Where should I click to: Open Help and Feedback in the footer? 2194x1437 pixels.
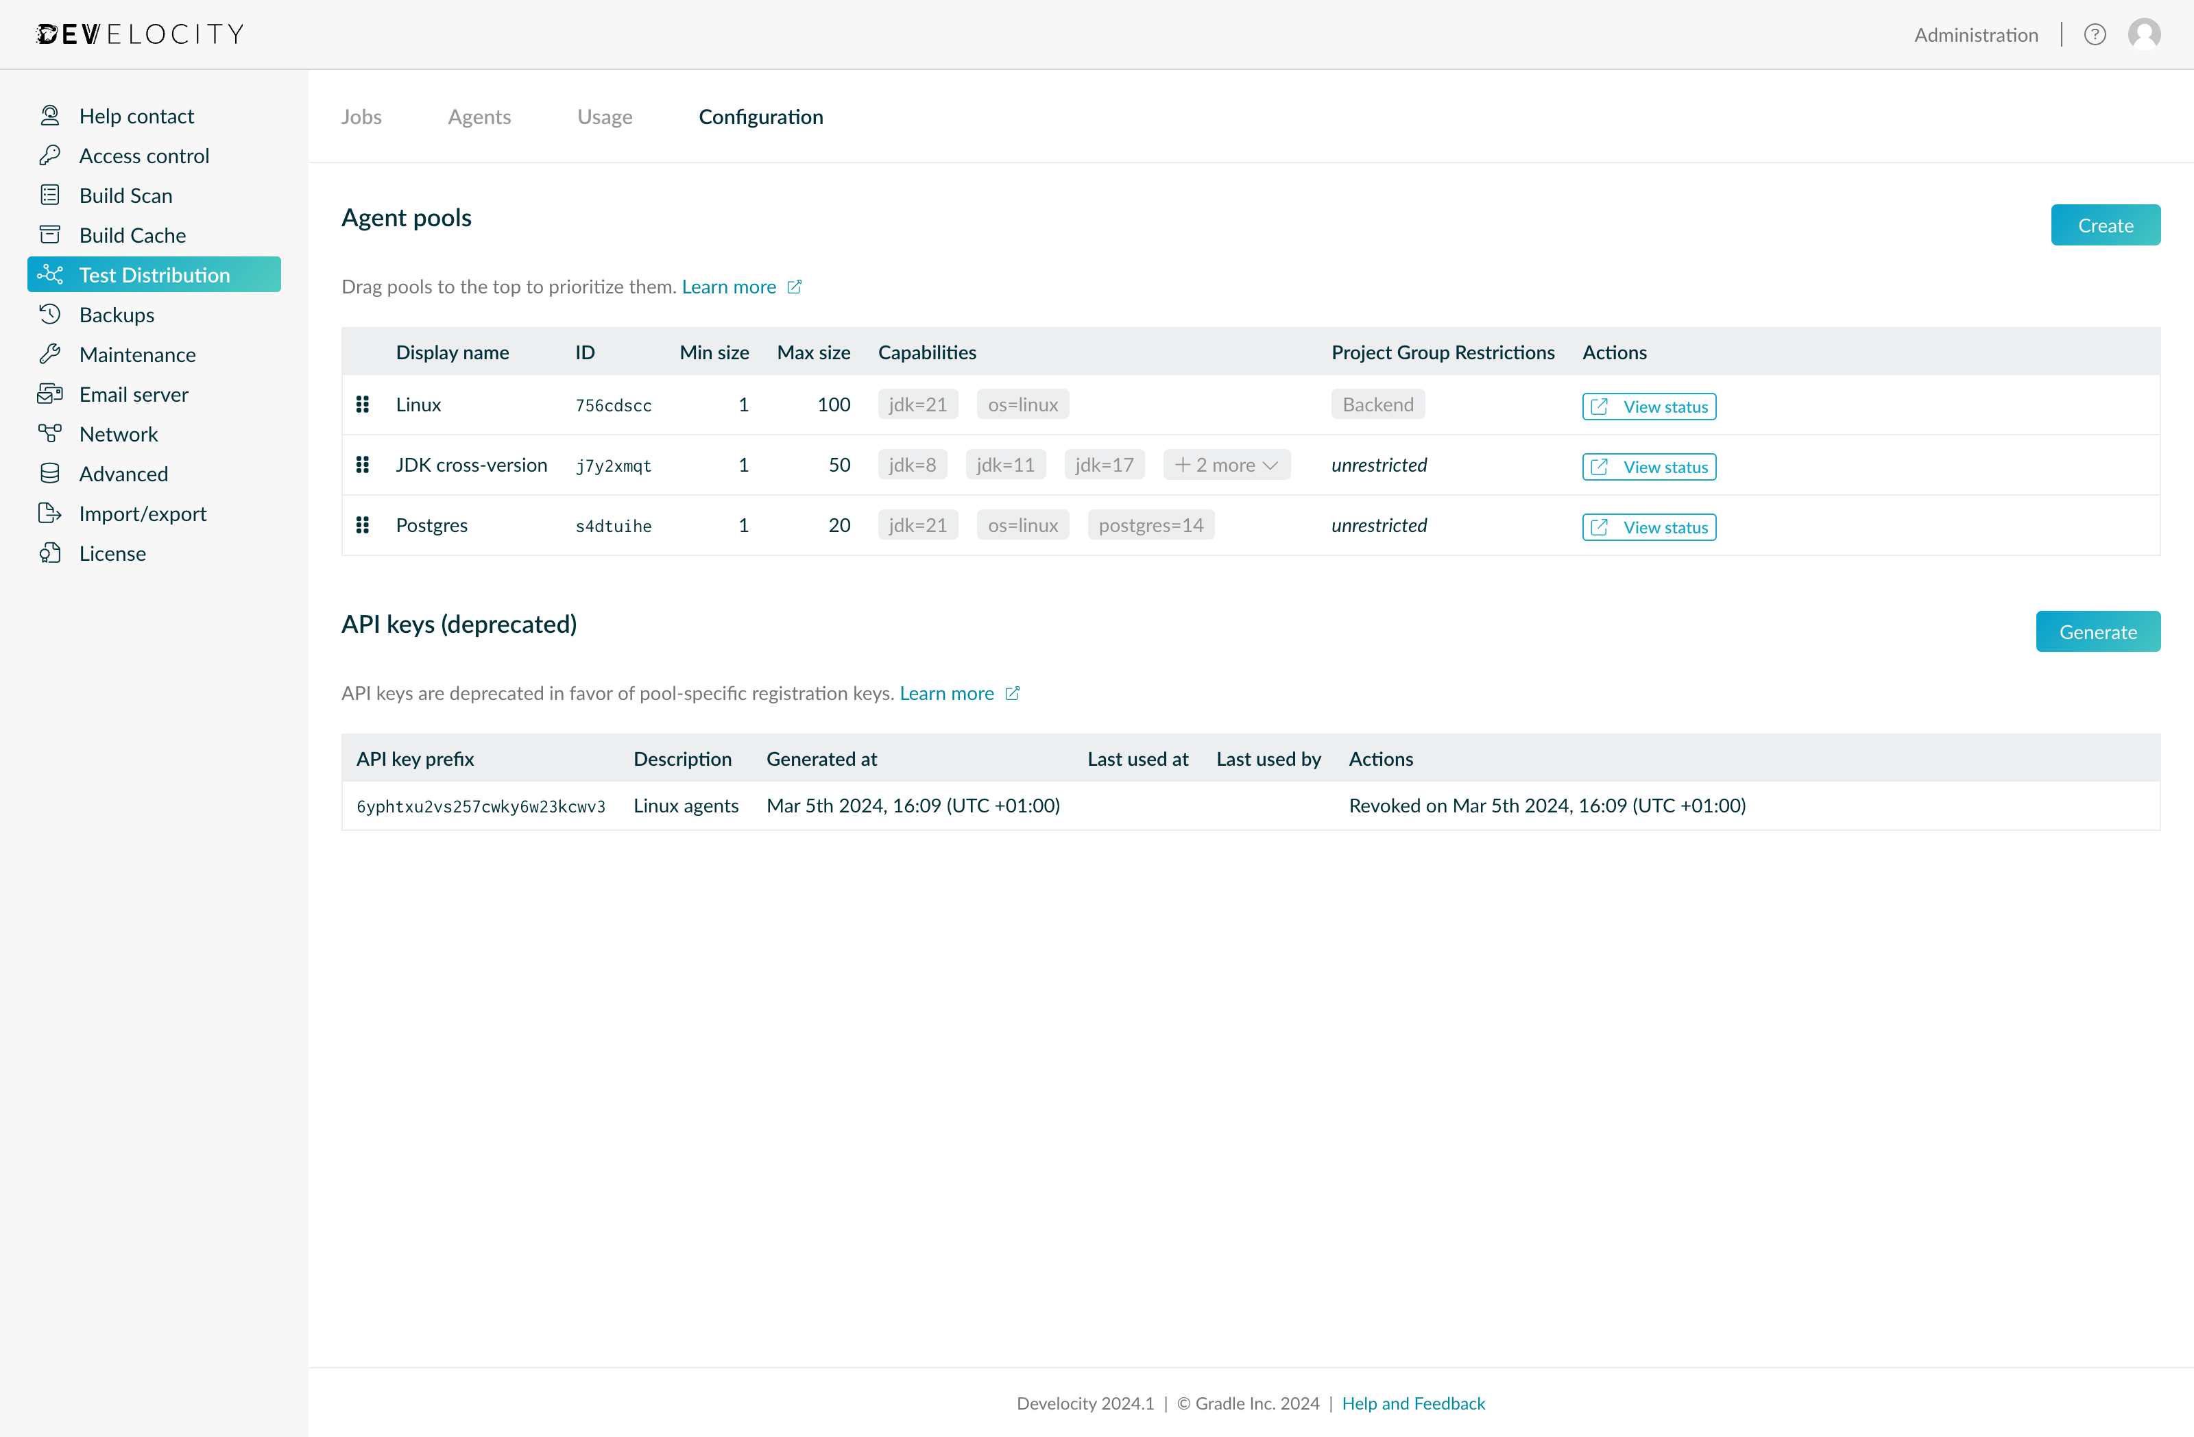(x=1413, y=1403)
